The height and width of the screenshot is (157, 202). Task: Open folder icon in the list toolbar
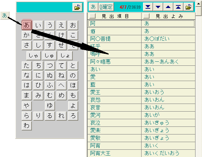[x=188, y=7]
